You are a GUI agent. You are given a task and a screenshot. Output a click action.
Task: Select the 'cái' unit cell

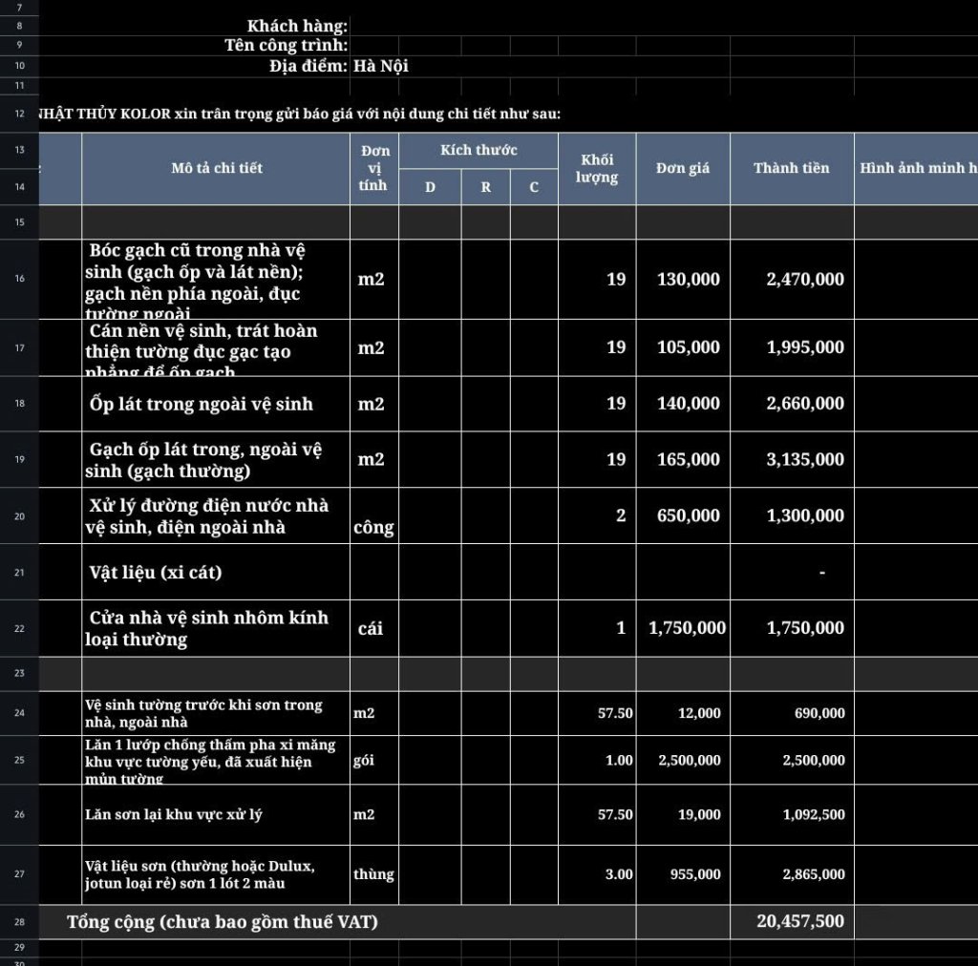tap(374, 628)
